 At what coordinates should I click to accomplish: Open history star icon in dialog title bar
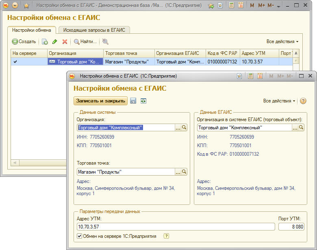coord(239,76)
